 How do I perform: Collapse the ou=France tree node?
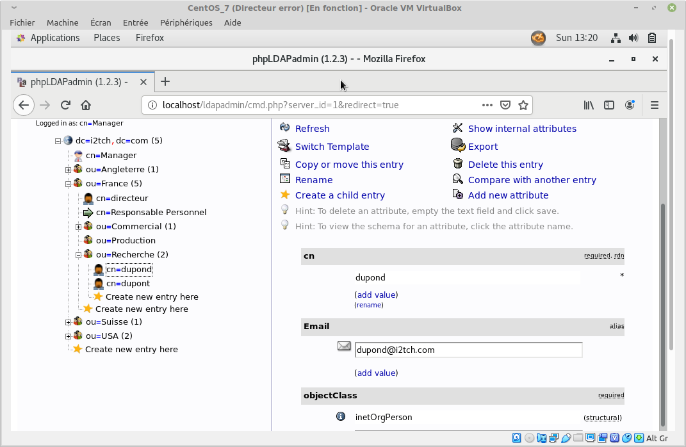pos(68,184)
